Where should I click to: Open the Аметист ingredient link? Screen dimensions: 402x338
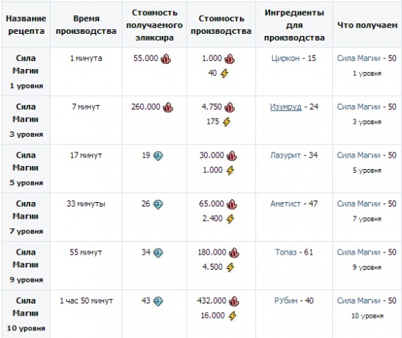[x=285, y=204]
